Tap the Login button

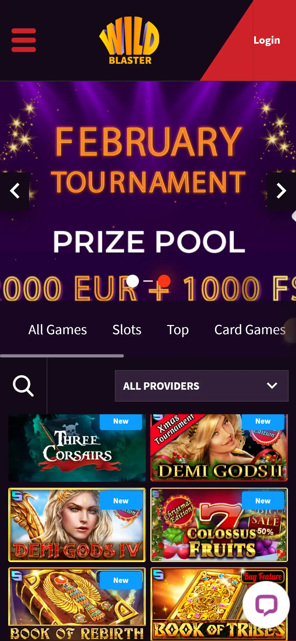point(267,40)
